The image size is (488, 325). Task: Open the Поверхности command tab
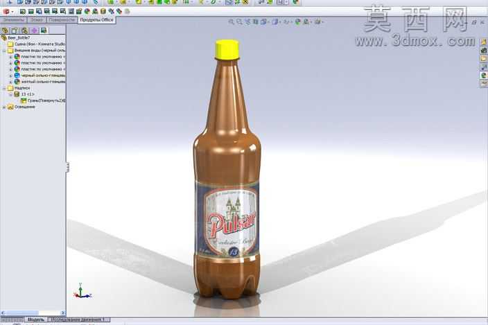tap(62, 19)
